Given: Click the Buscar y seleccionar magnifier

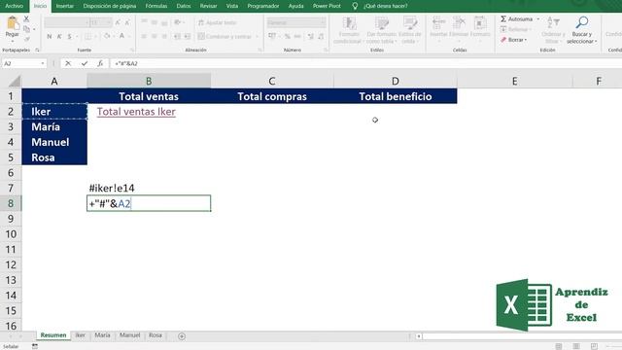Looking at the screenshot, I should 581,22.
